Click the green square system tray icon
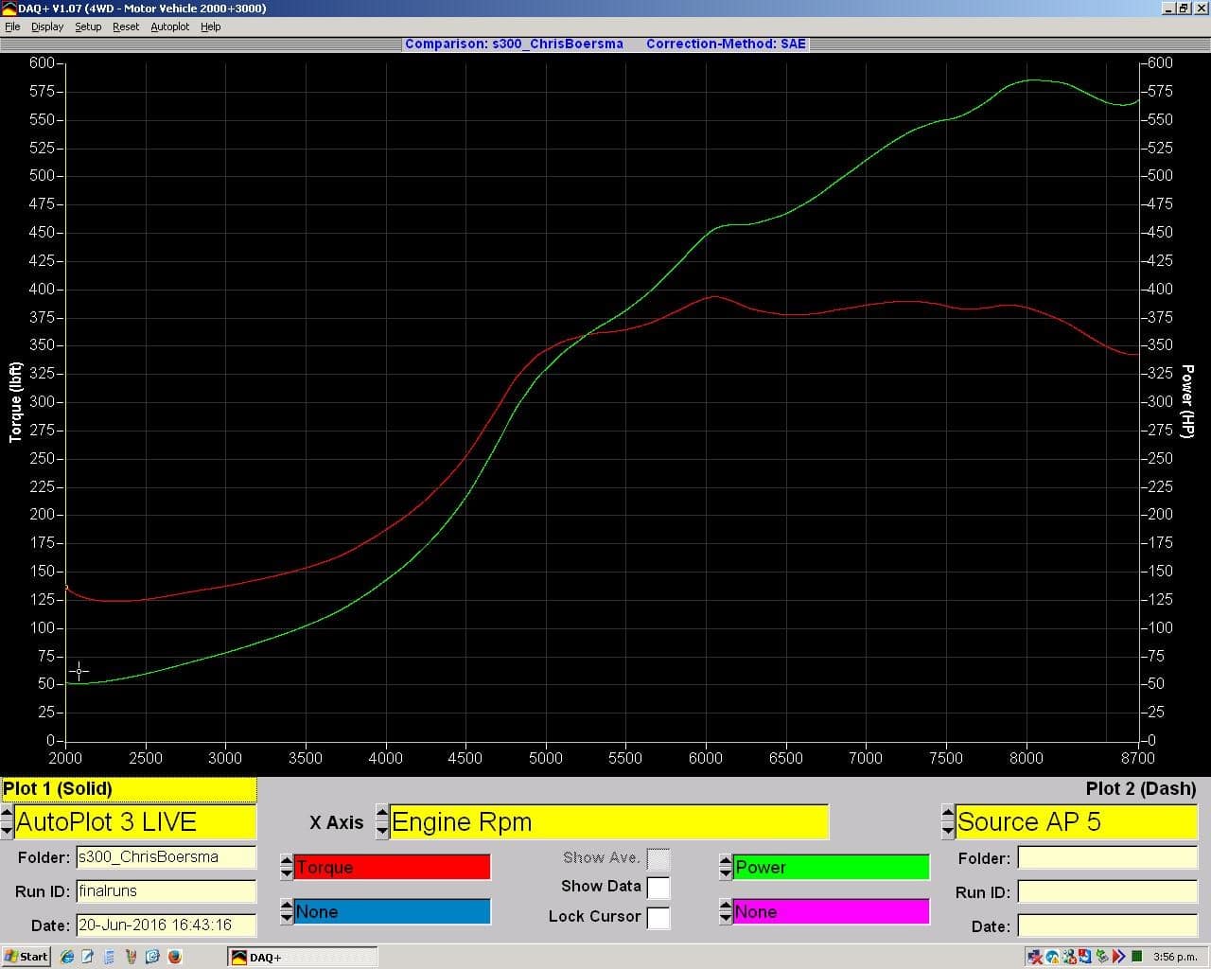The height and width of the screenshot is (969, 1211). pos(1136,957)
